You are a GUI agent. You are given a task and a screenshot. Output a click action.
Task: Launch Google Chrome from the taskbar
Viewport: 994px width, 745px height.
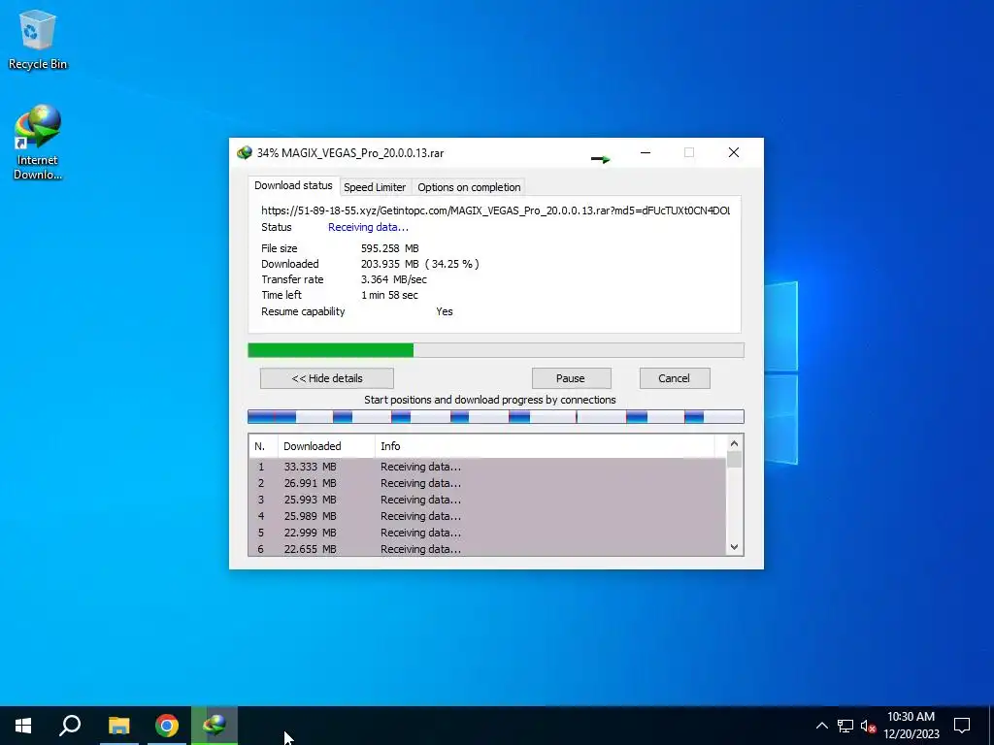pyautogui.click(x=167, y=726)
